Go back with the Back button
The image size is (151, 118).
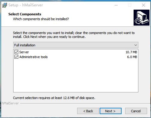[x=88, y=111]
